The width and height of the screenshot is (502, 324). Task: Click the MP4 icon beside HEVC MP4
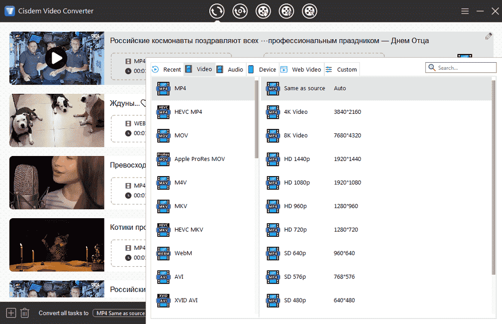click(163, 112)
